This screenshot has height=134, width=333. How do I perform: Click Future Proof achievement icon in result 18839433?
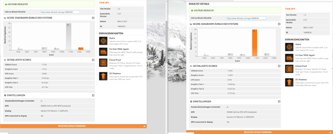(x=103, y=63)
